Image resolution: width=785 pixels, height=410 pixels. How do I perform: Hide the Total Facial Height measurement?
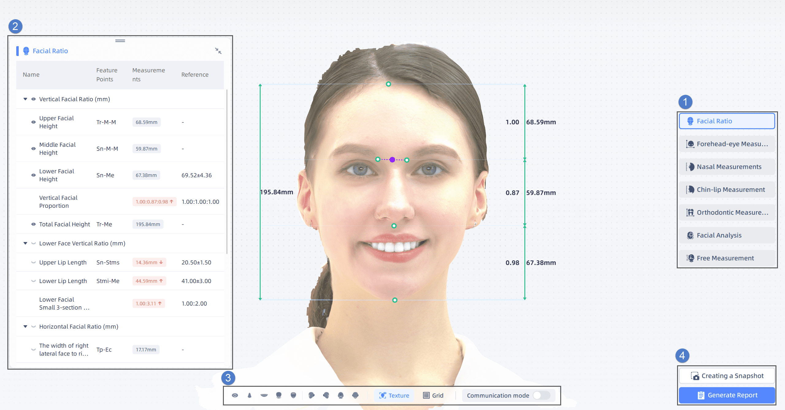pyautogui.click(x=33, y=224)
